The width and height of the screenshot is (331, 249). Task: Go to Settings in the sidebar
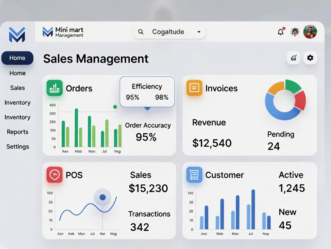pyautogui.click(x=18, y=146)
